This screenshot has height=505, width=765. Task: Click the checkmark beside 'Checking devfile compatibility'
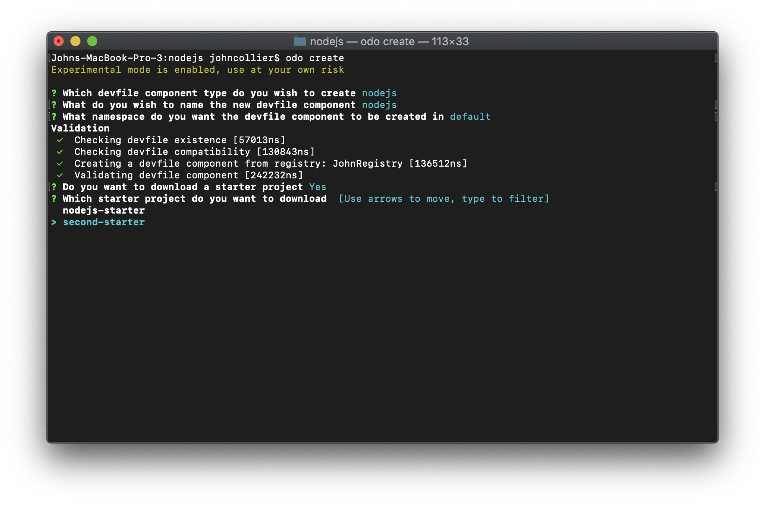(60, 152)
